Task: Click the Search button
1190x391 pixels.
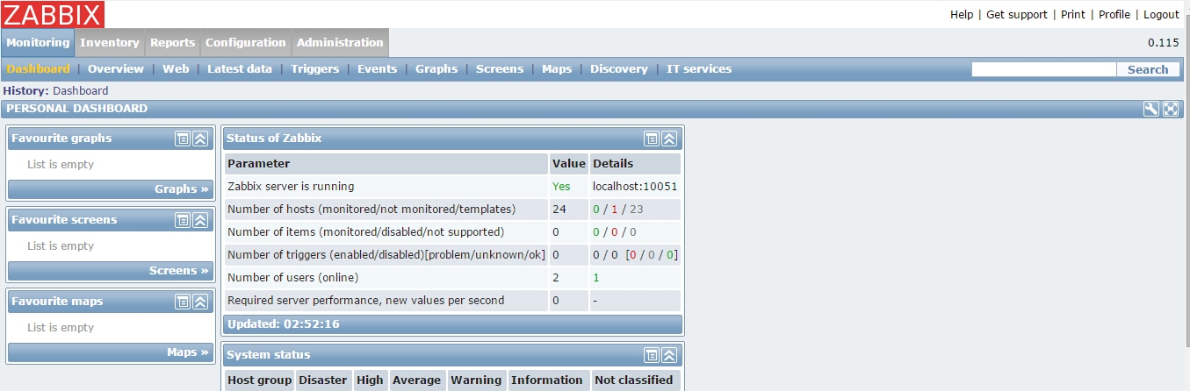Action: click(1148, 69)
